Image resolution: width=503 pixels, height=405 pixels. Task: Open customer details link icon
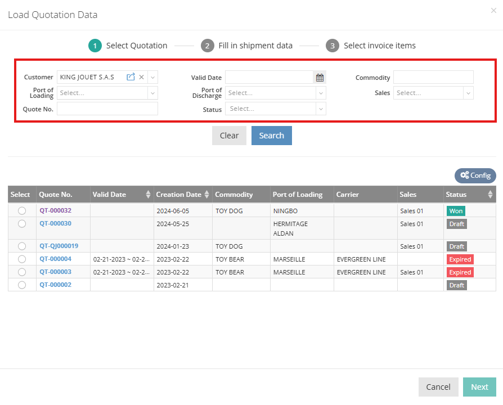click(x=131, y=77)
